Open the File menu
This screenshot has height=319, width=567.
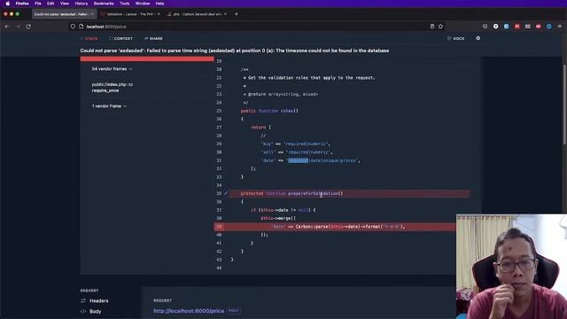[38, 4]
